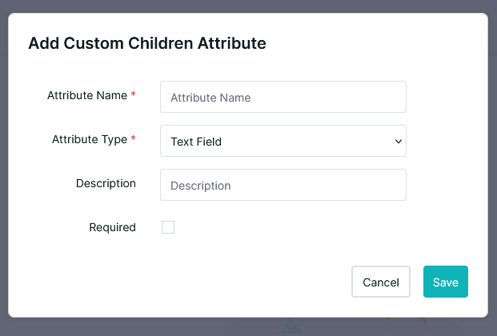This screenshot has width=497, height=336.
Task: Click the Attribute Name text field
Action: point(283,97)
